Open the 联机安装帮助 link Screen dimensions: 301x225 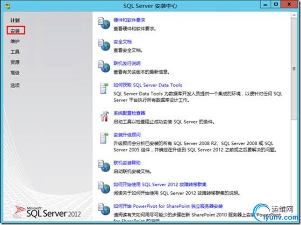127,163
